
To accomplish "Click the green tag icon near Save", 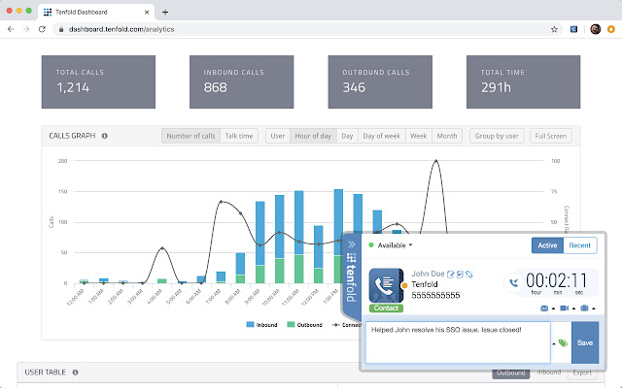I will (562, 342).
